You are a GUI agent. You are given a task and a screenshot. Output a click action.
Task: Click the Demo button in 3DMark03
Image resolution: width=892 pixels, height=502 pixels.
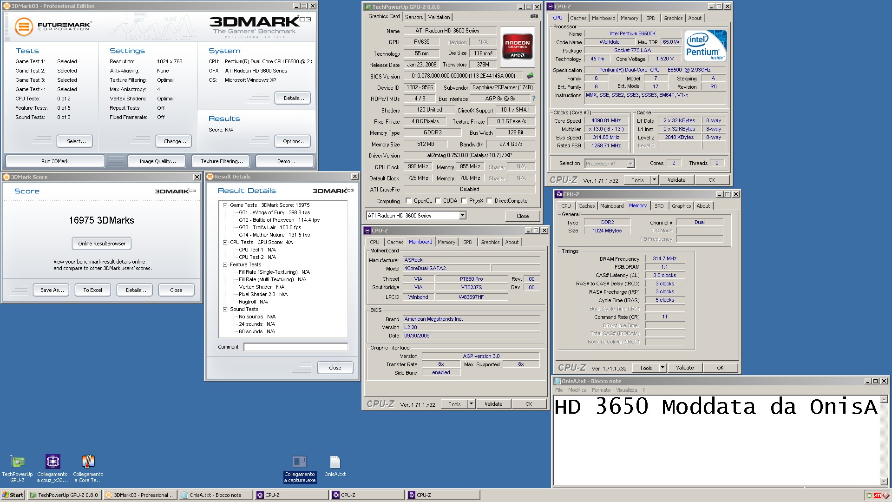tap(286, 161)
